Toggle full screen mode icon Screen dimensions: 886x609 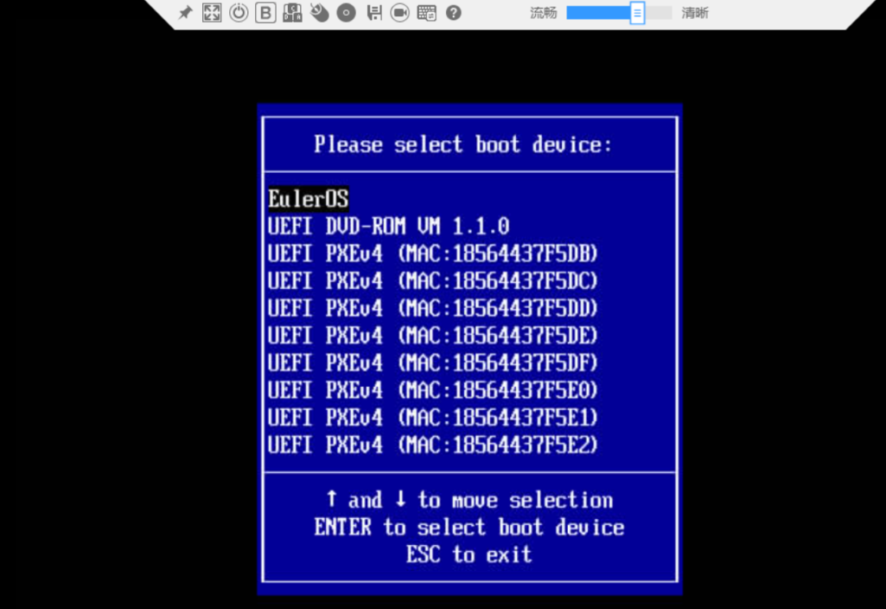point(212,12)
